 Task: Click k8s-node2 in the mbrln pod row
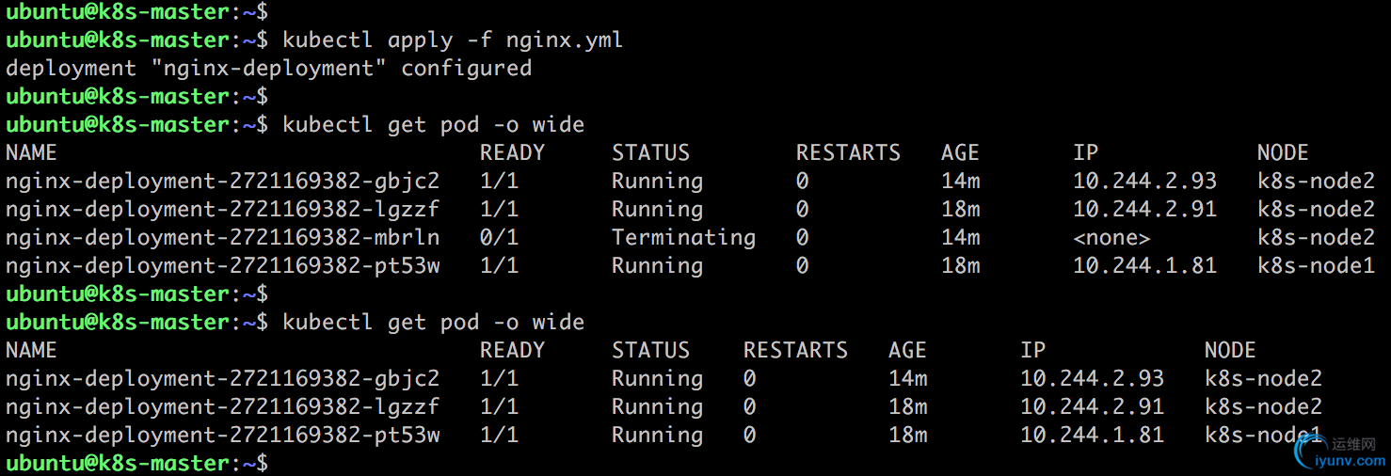point(1316,238)
